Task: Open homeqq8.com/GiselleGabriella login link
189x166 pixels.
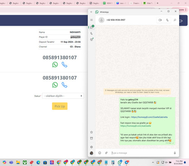Action: coord(149,117)
